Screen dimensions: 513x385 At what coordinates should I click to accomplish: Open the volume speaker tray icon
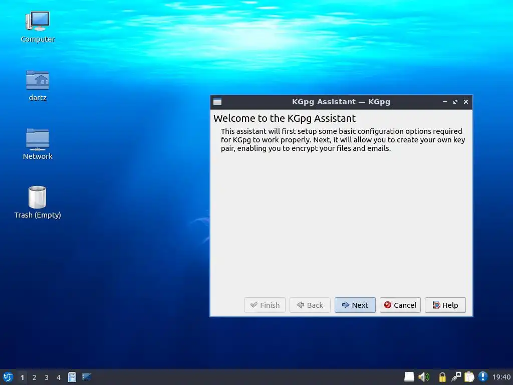click(424, 377)
